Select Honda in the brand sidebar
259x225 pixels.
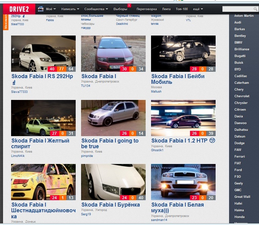(239, 217)
